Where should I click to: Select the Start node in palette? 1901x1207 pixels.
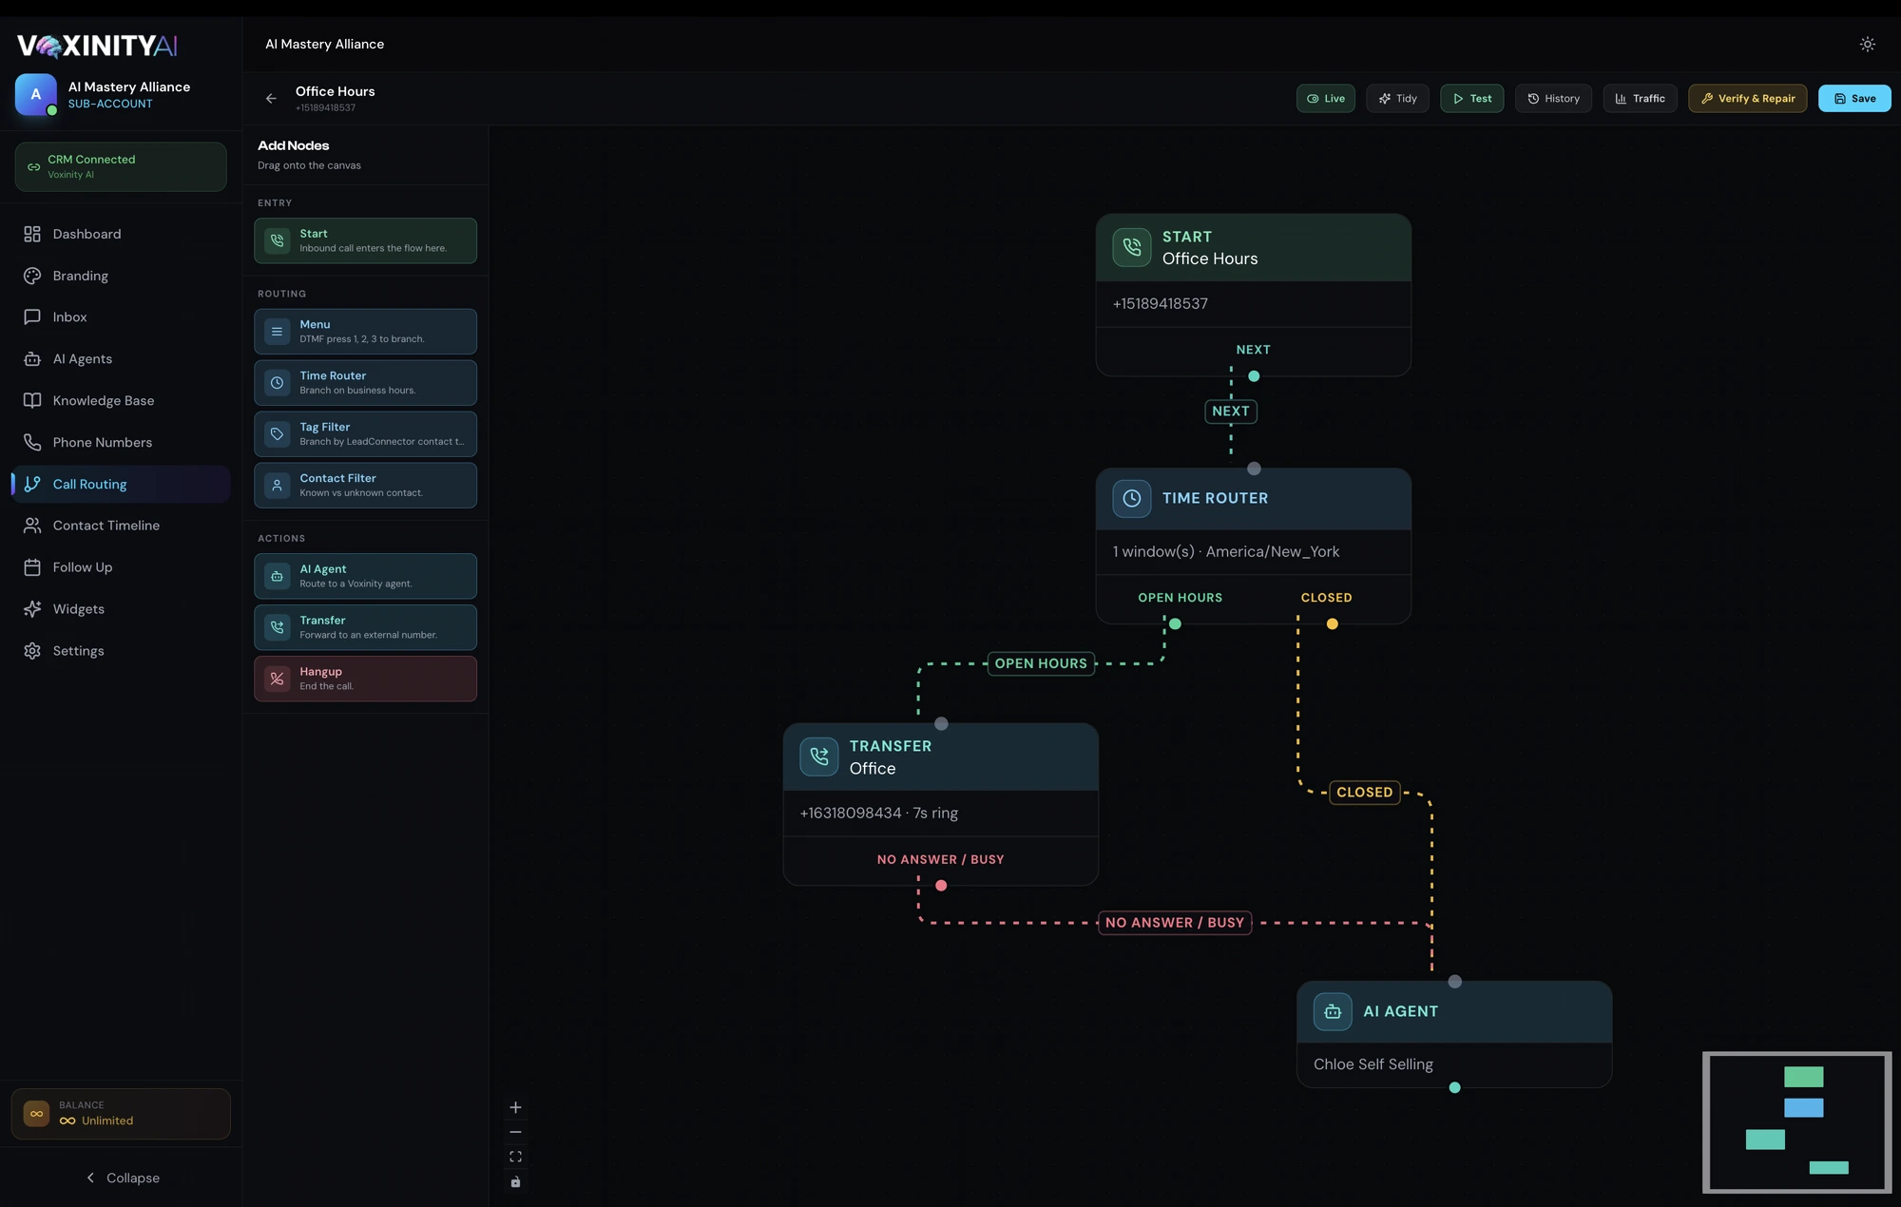[365, 240]
